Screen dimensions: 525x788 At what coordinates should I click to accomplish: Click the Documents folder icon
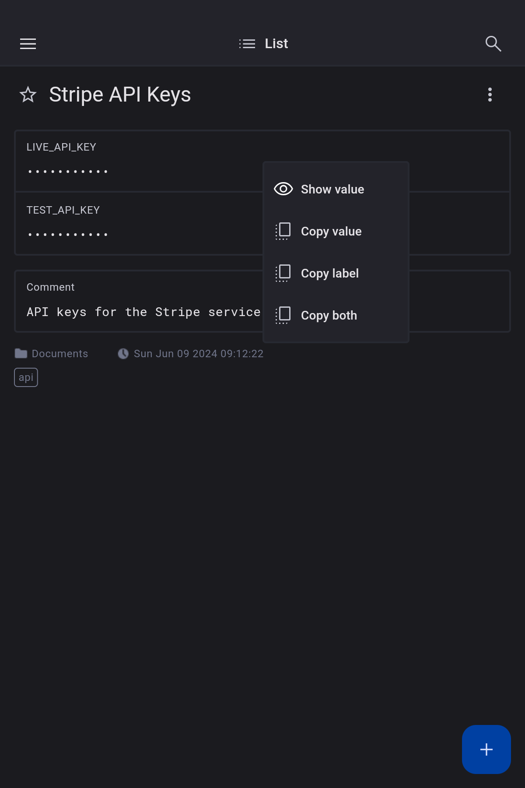pyautogui.click(x=21, y=354)
